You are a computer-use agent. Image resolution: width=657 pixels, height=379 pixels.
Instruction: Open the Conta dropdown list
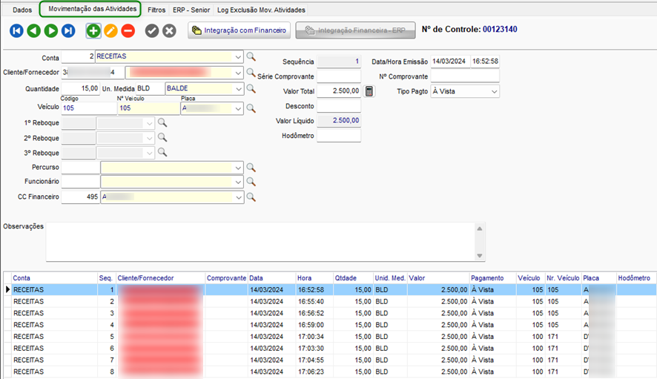click(x=237, y=56)
